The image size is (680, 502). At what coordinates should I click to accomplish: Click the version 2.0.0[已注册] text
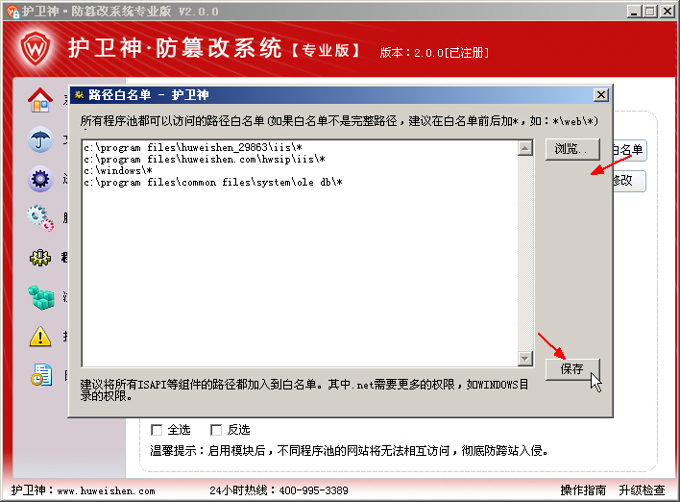click(x=451, y=53)
